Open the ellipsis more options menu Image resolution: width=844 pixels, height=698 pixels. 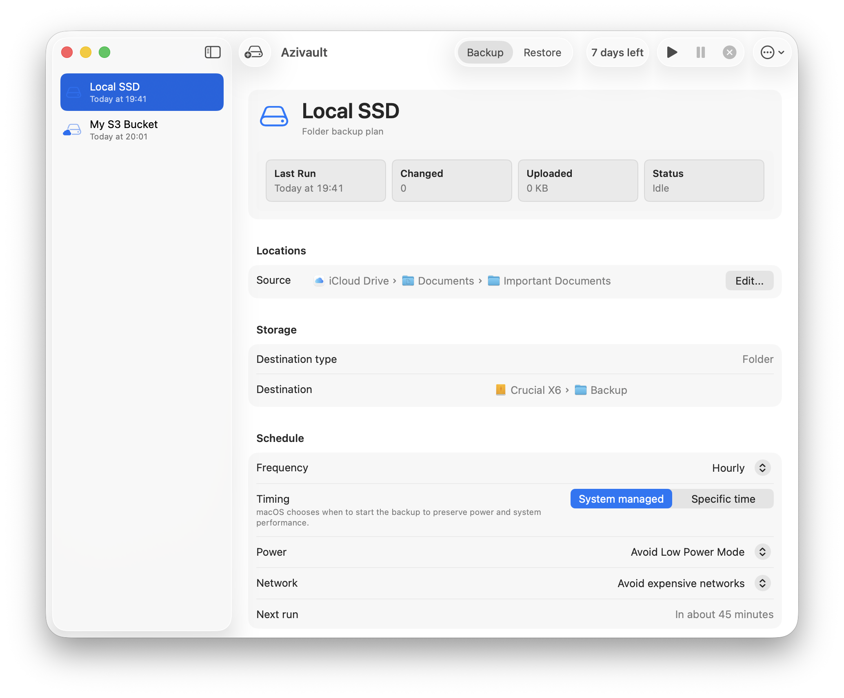[x=772, y=52]
